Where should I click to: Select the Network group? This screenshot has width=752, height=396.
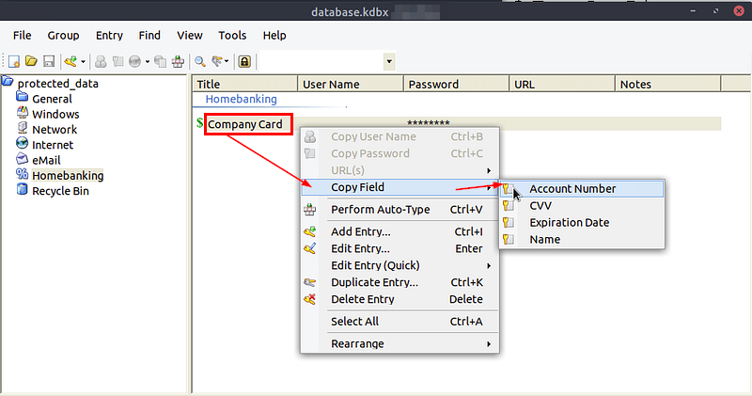(x=55, y=130)
